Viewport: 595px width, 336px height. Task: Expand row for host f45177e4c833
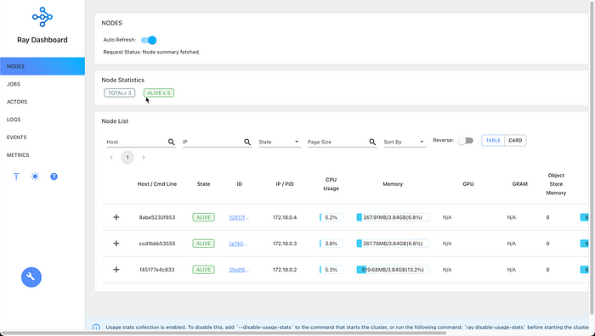pyautogui.click(x=116, y=270)
